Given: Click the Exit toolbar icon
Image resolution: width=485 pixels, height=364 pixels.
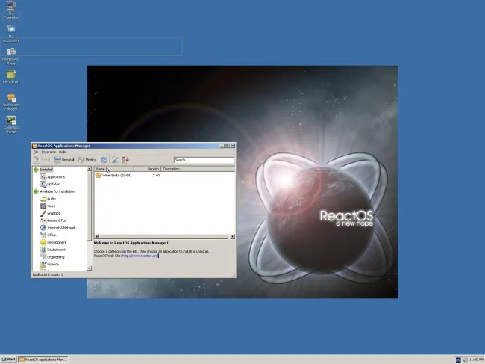Looking at the screenshot, I should [126, 160].
